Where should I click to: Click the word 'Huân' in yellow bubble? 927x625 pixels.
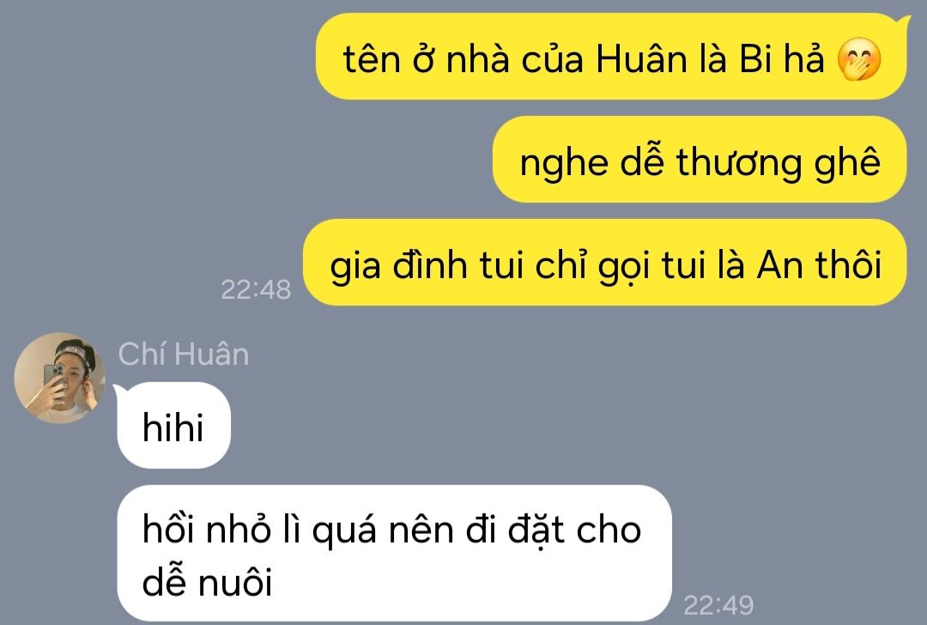tap(641, 59)
